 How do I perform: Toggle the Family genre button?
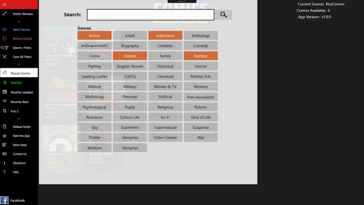tap(165, 56)
